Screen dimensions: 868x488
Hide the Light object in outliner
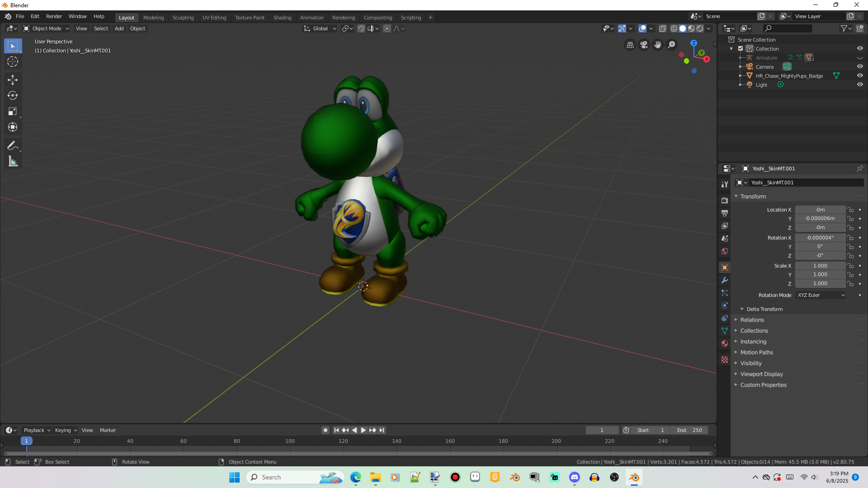860,84
